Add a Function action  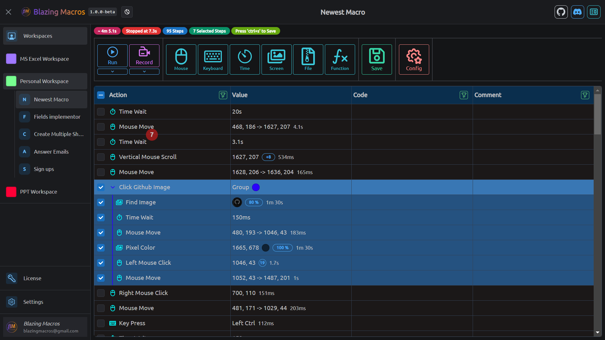click(x=340, y=59)
